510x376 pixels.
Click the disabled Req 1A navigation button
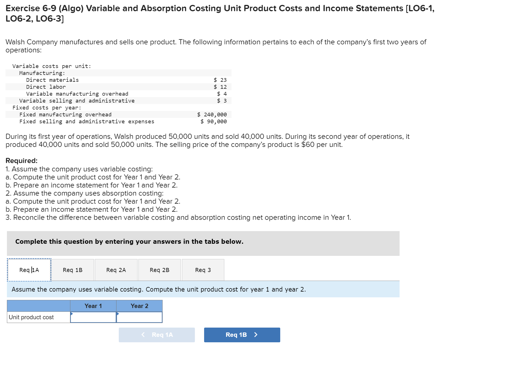(x=157, y=335)
